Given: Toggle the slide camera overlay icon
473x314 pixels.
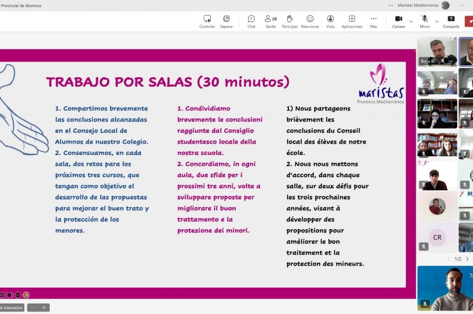Looking at the screenshot, I should [x=10, y=295].
